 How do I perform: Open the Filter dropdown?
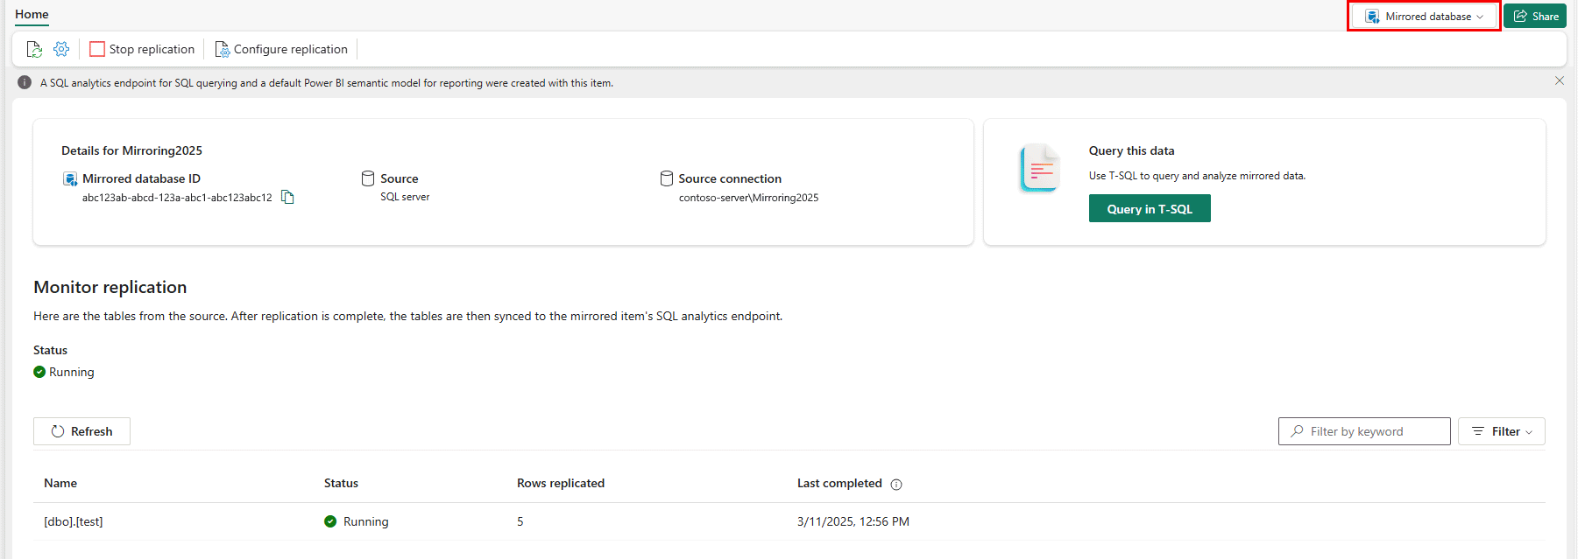(1501, 431)
